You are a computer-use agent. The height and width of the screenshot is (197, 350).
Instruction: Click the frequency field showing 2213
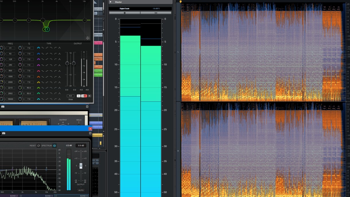pos(10,88)
